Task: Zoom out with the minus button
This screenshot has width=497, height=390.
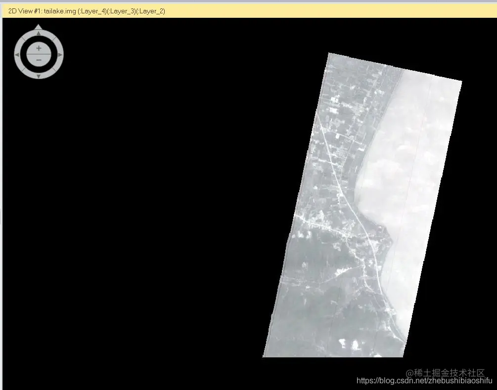Action: (x=39, y=60)
